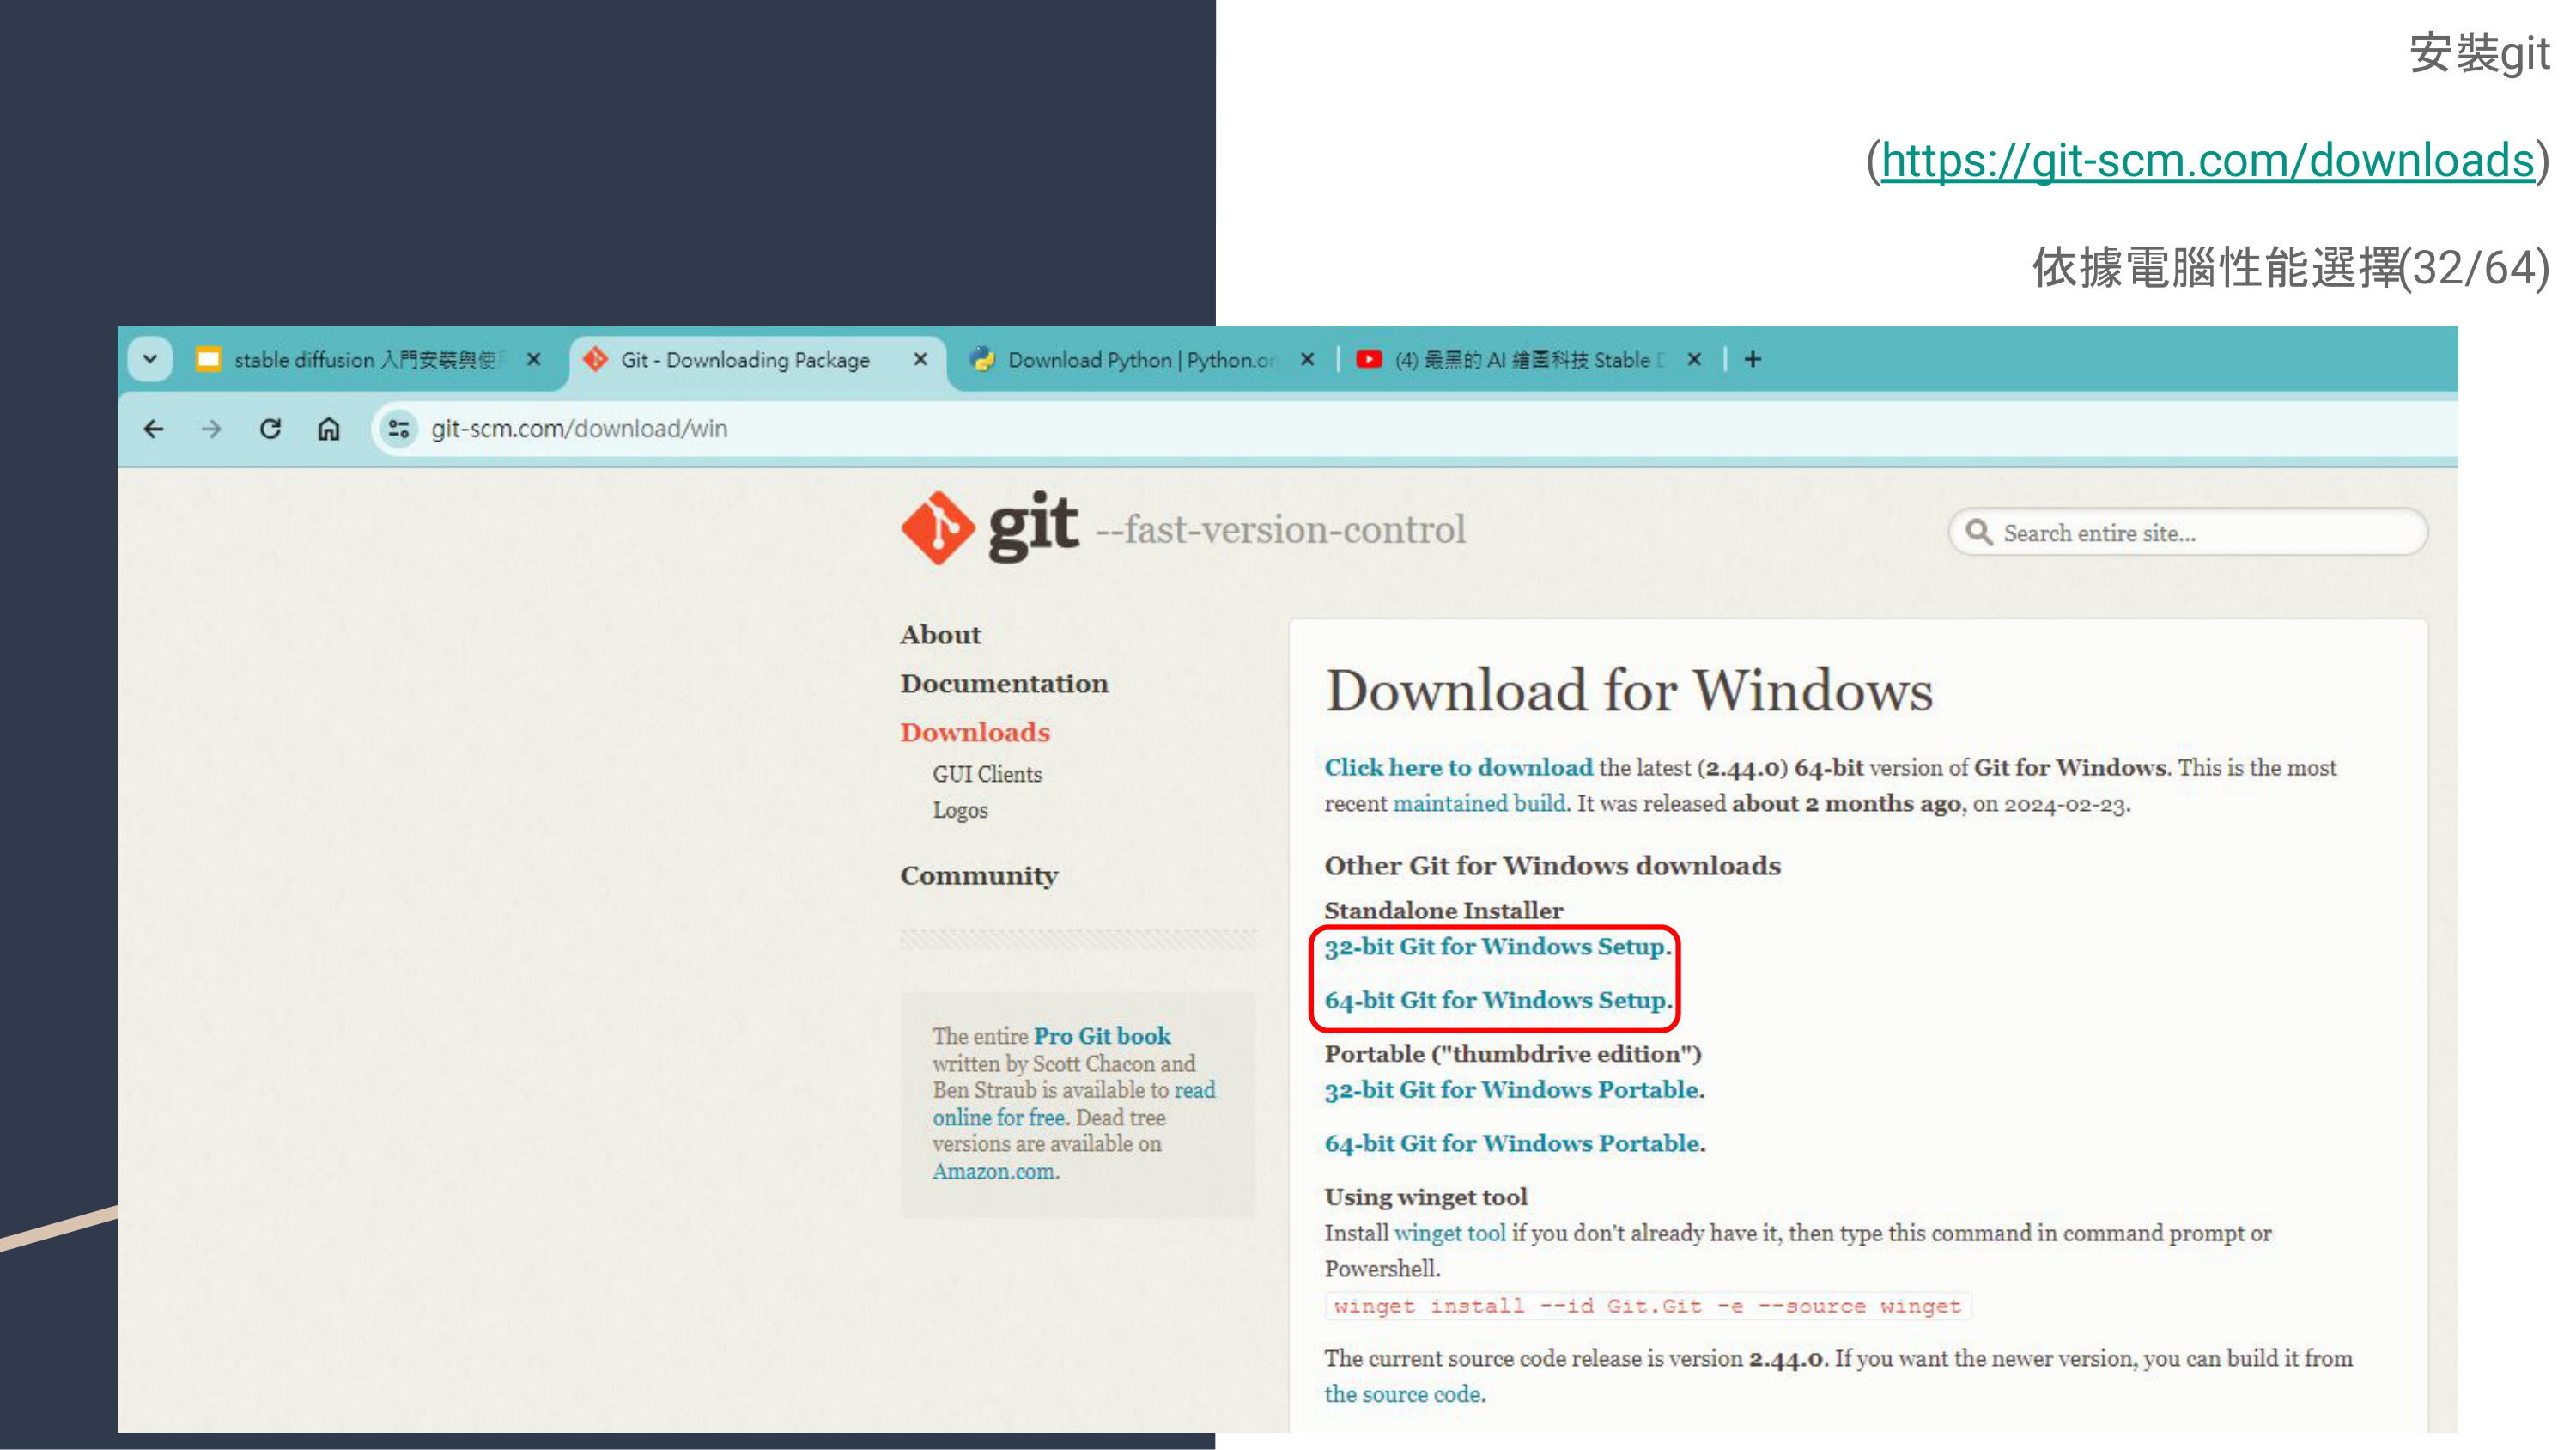Click 'Download for Windows' heading

click(x=1629, y=691)
